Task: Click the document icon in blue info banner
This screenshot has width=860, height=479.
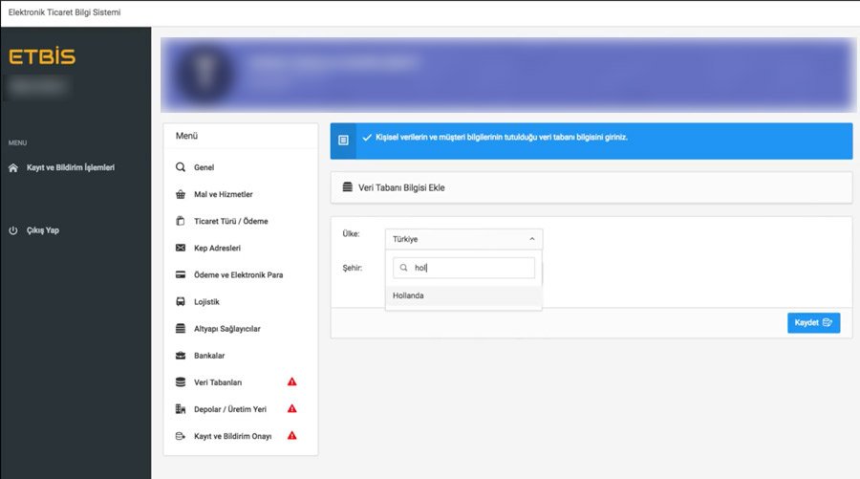Action: (343, 141)
